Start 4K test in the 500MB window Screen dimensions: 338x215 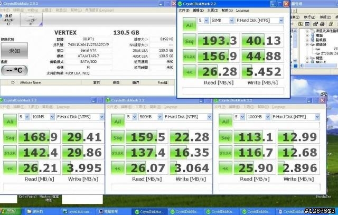coord(117,168)
